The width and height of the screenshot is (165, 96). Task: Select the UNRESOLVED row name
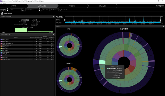coord(6,59)
